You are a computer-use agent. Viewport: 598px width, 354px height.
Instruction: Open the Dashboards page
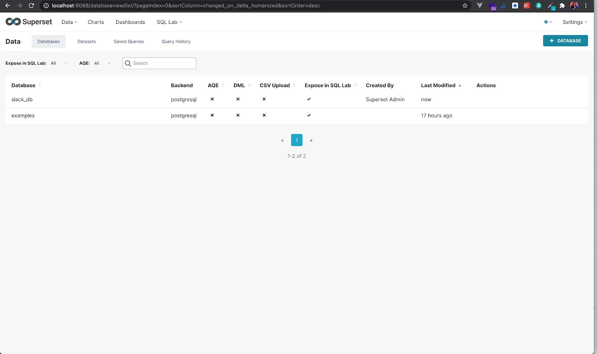(130, 22)
